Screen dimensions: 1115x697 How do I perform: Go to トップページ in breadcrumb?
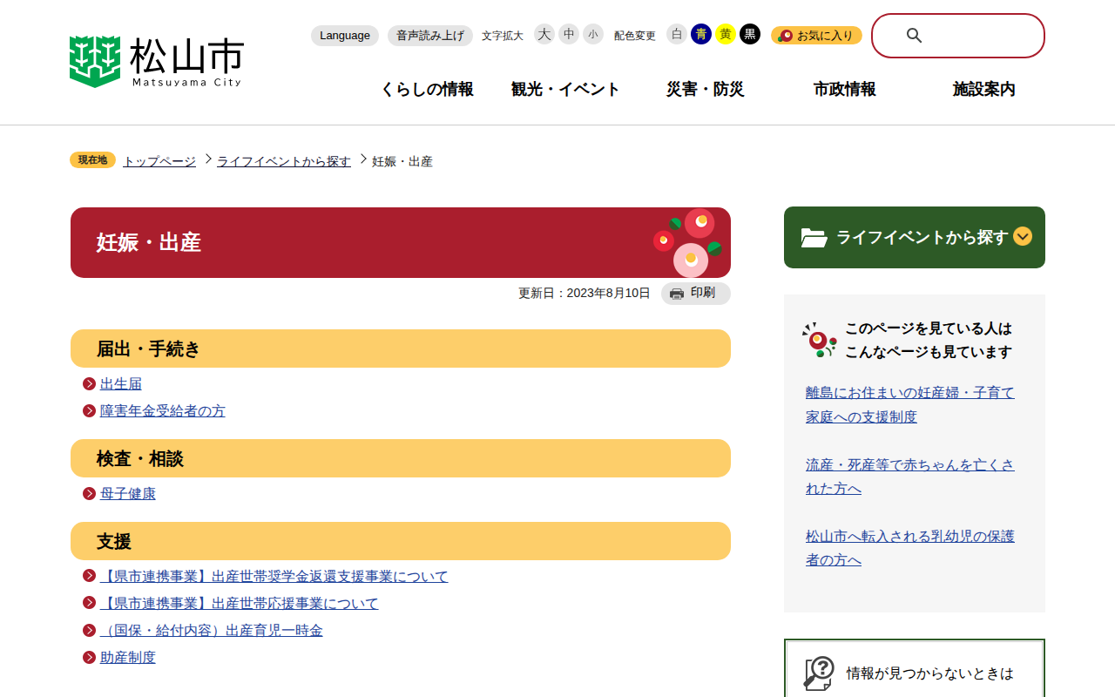click(x=159, y=161)
